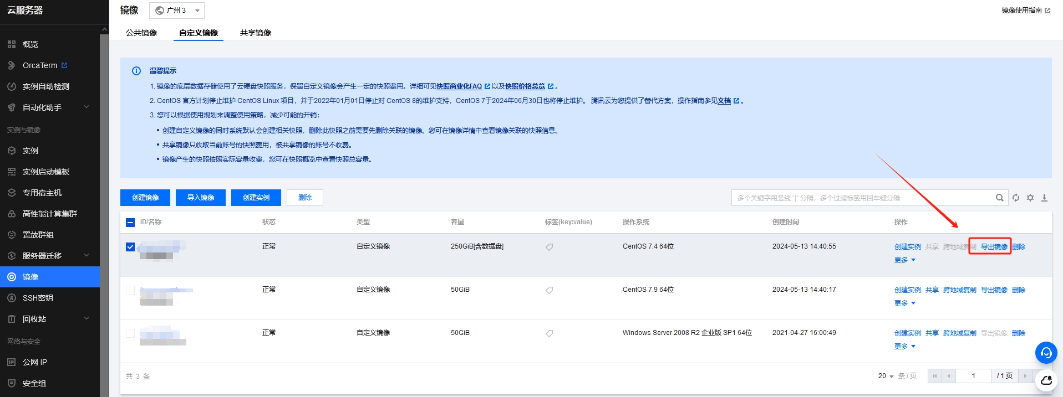Download the image list
This screenshot has height=397, width=1063.
point(1044,198)
